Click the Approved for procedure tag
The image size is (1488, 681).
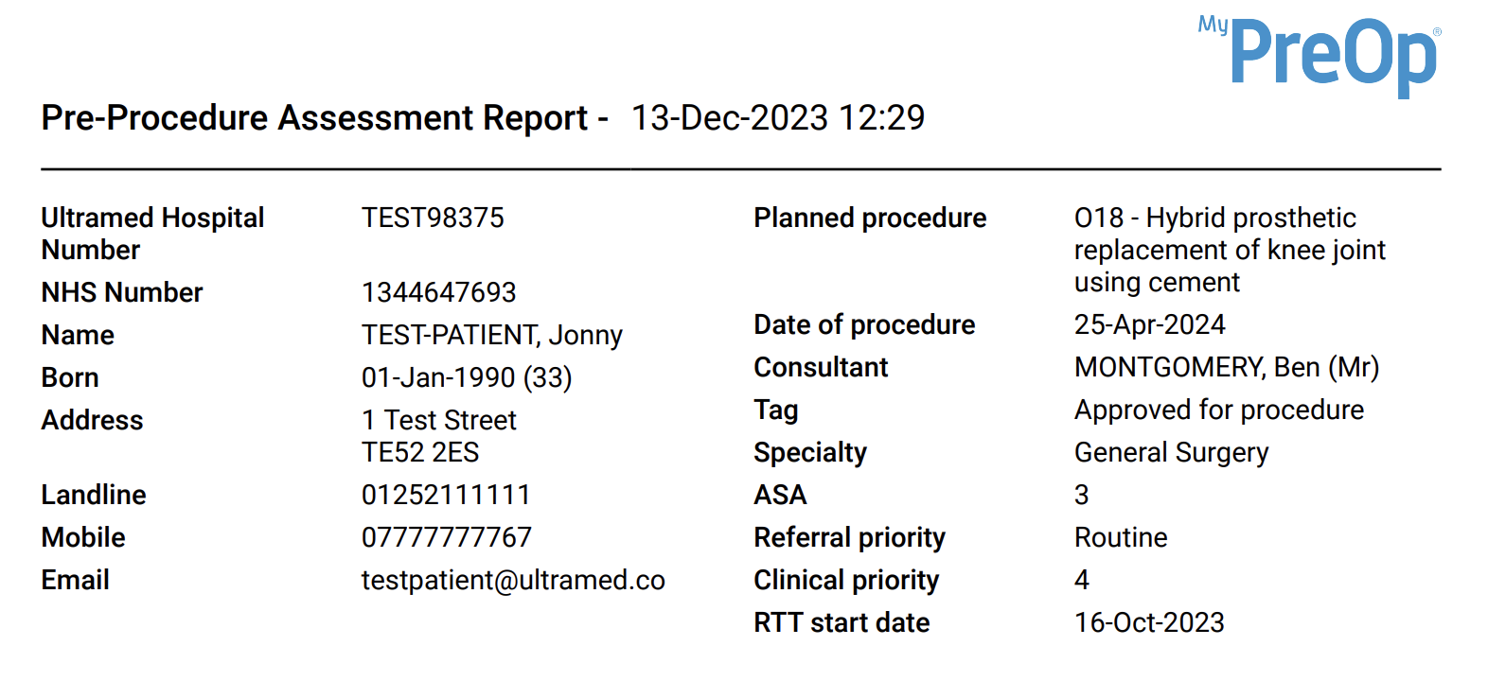click(1219, 410)
